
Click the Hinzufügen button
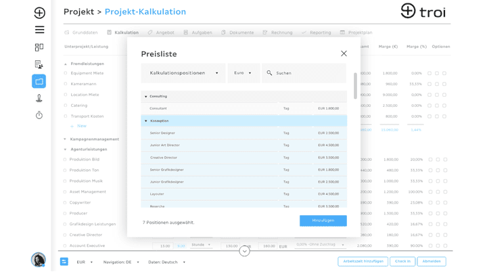323,221
